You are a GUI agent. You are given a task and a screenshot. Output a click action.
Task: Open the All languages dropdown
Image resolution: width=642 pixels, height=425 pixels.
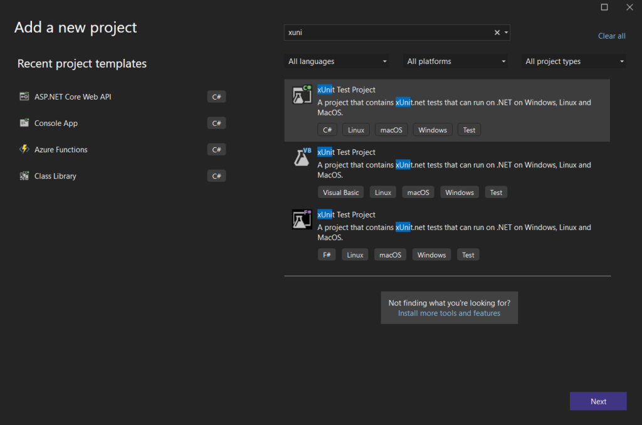(x=337, y=61)
